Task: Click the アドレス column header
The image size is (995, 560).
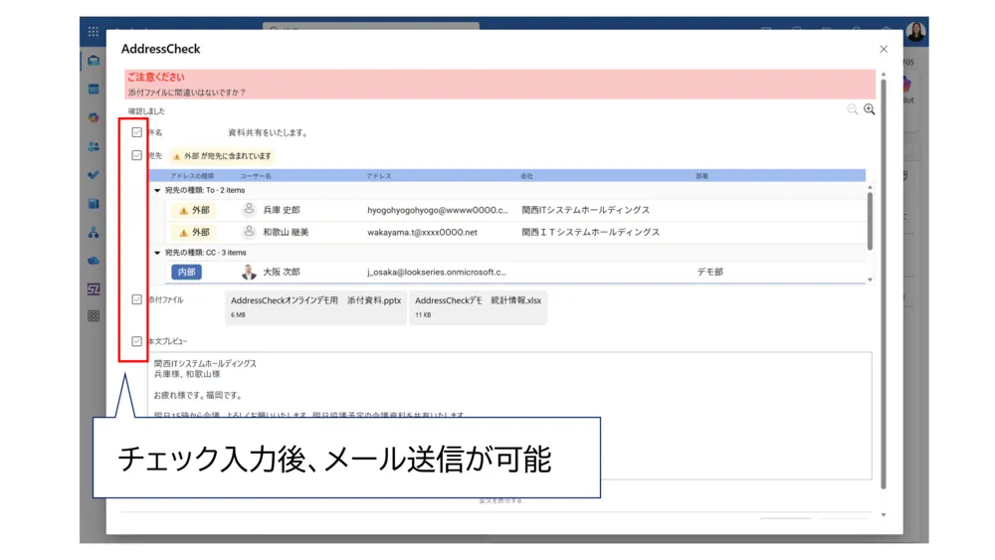Action: [379, 176]
